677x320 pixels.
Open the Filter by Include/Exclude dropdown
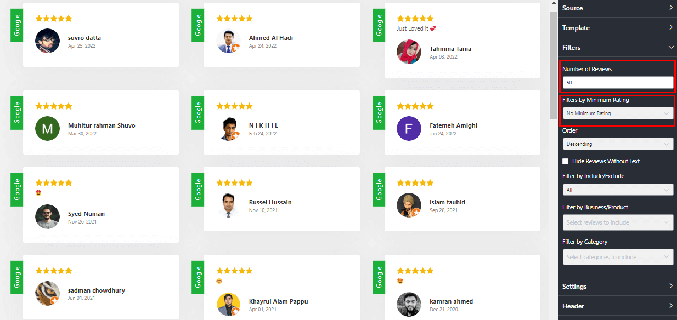point(618,190)
